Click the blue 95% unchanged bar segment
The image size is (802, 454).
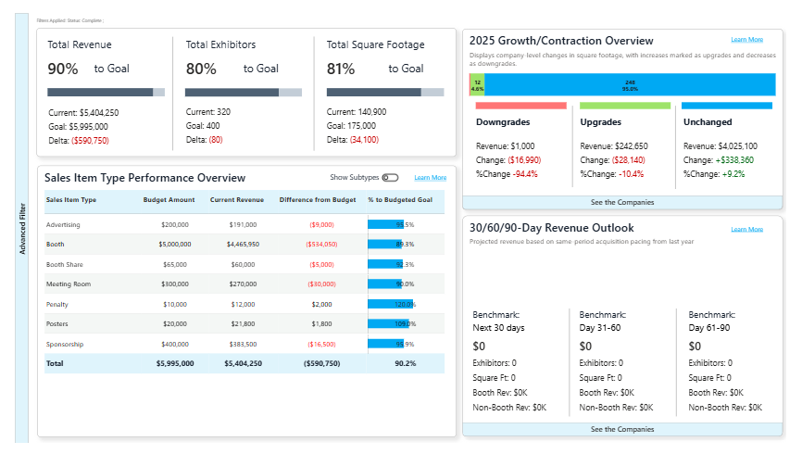(x=630, y=85)
